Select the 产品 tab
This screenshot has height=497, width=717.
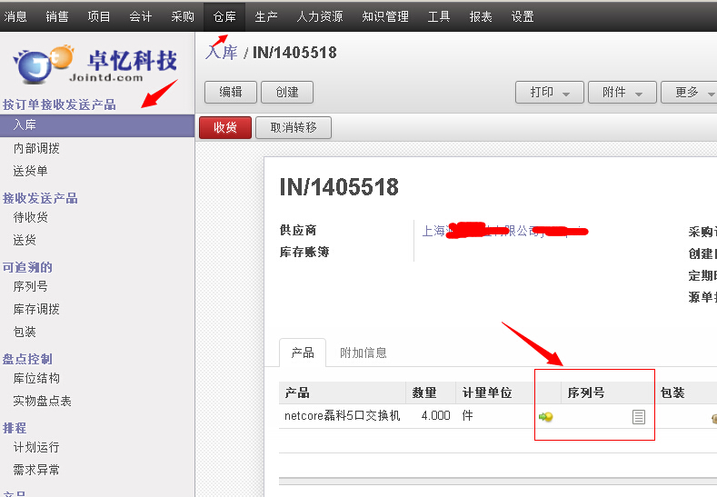(x=303, y=353)
